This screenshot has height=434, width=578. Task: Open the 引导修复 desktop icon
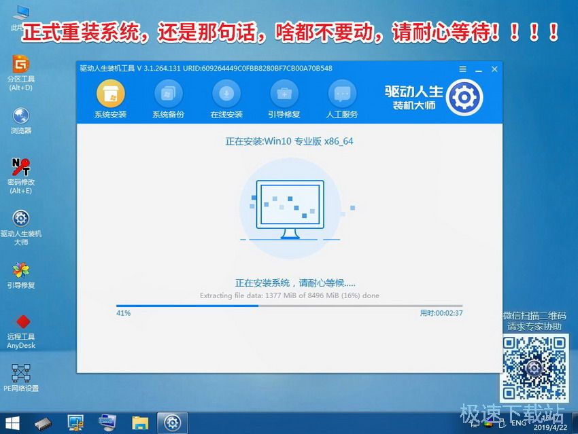pos(21,276)
